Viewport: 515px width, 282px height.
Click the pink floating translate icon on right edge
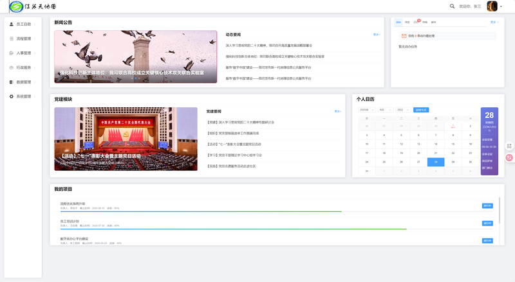tap(509, 158)
